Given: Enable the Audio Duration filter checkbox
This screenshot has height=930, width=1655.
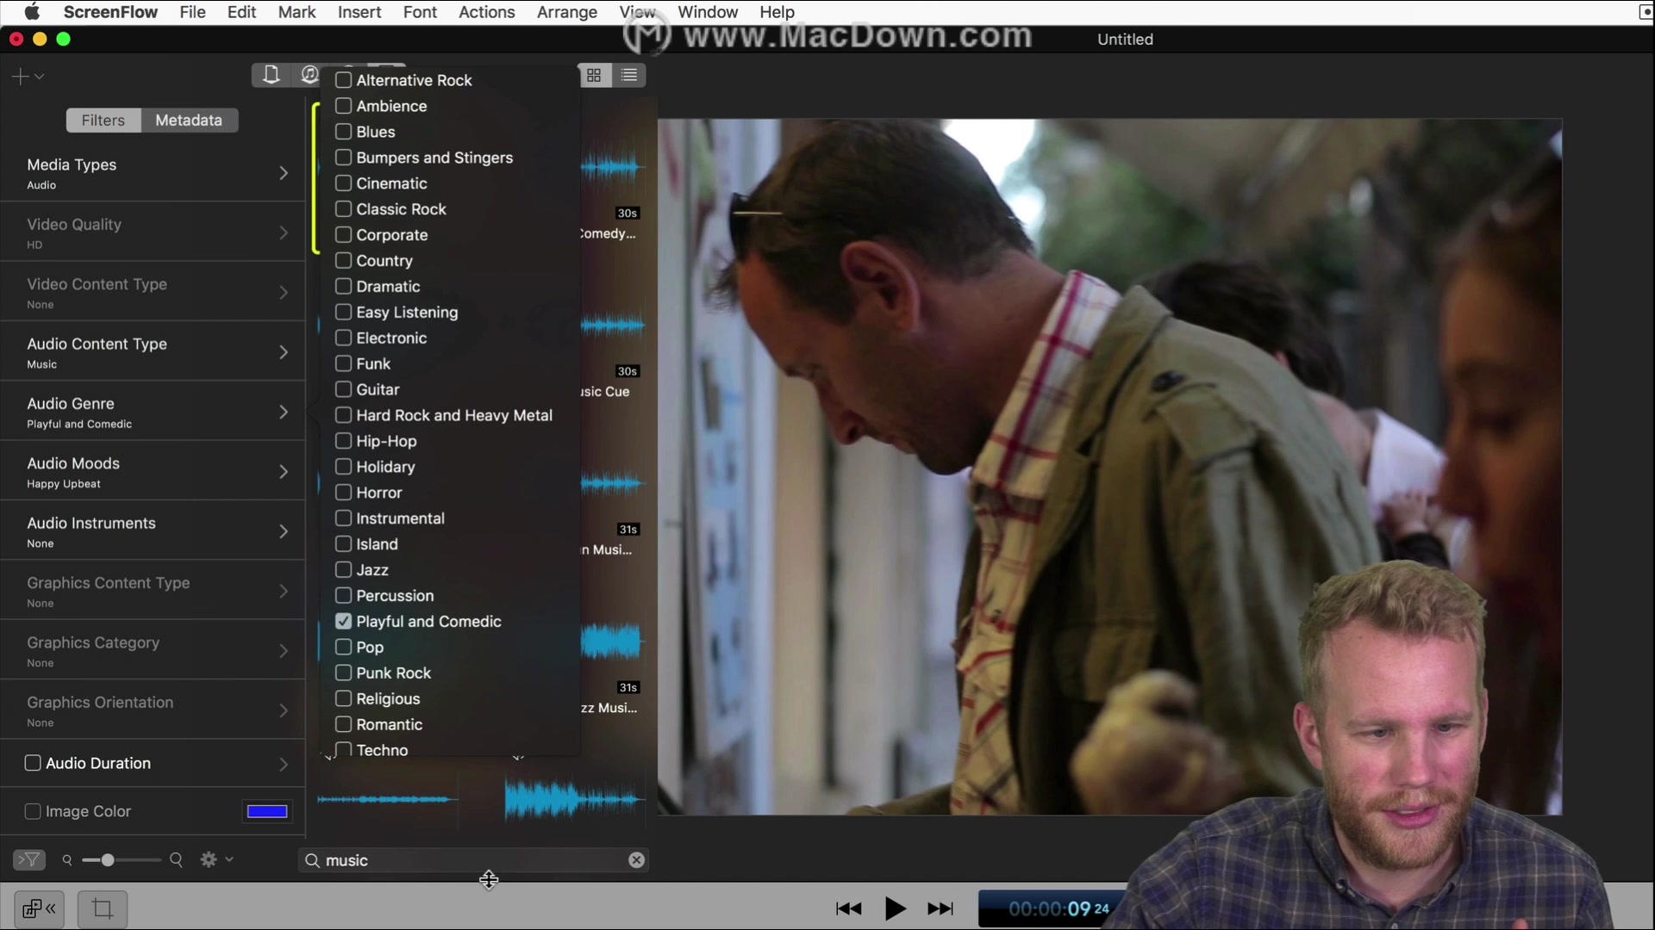Looking at the screenshot, I should (x=33, y=763).
